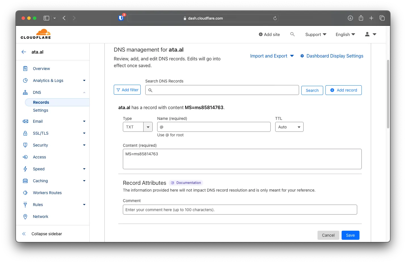Focus the Search DNS Records field
This screenshot has width=406, height=263.
222,90
